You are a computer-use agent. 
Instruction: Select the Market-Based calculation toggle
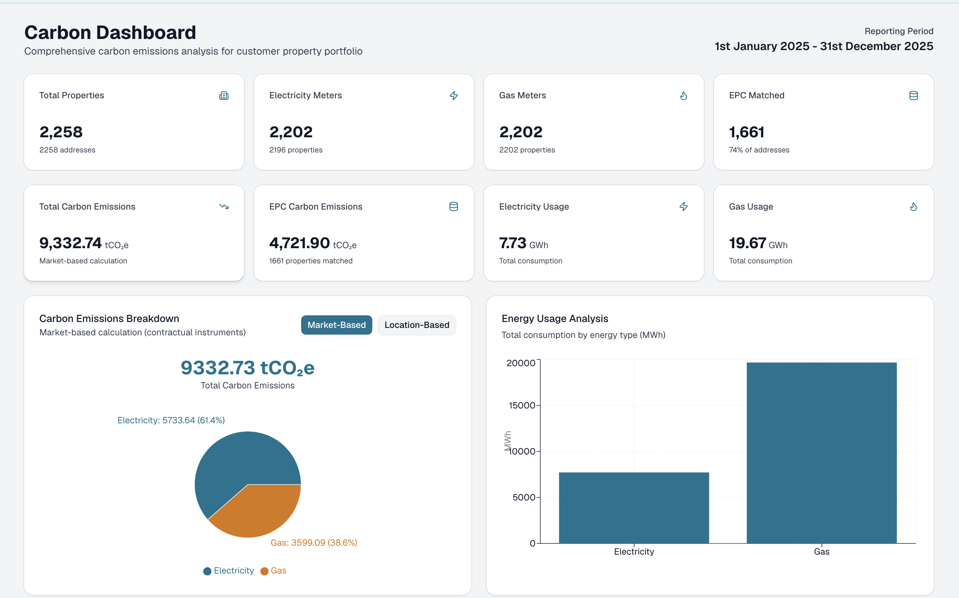click(336, 325)
